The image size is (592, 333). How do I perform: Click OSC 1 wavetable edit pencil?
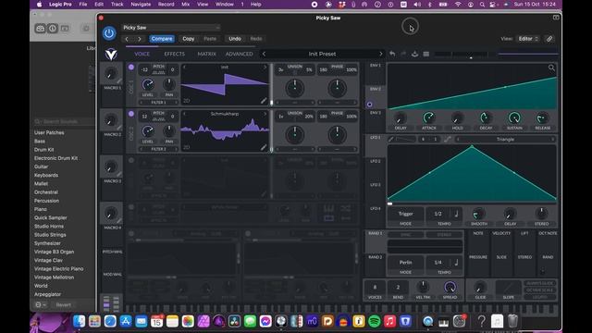tap(264, 101)
